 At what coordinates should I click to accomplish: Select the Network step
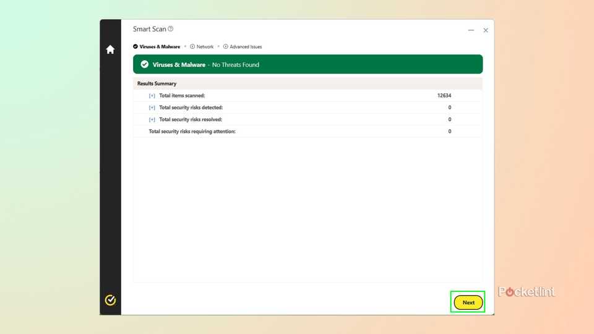point(202,46)
